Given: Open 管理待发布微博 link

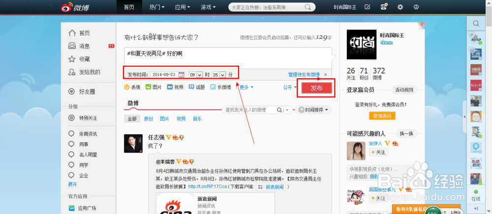Looking at the screenshot, I should point(304,75).
